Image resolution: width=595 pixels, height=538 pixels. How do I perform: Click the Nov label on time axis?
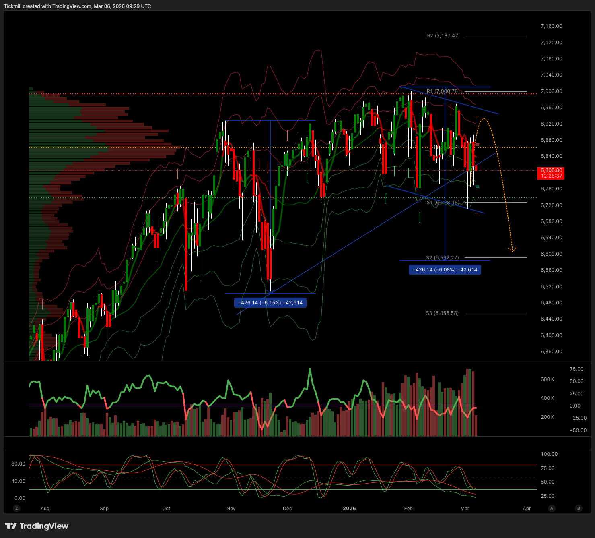click(x=231, y=509)
